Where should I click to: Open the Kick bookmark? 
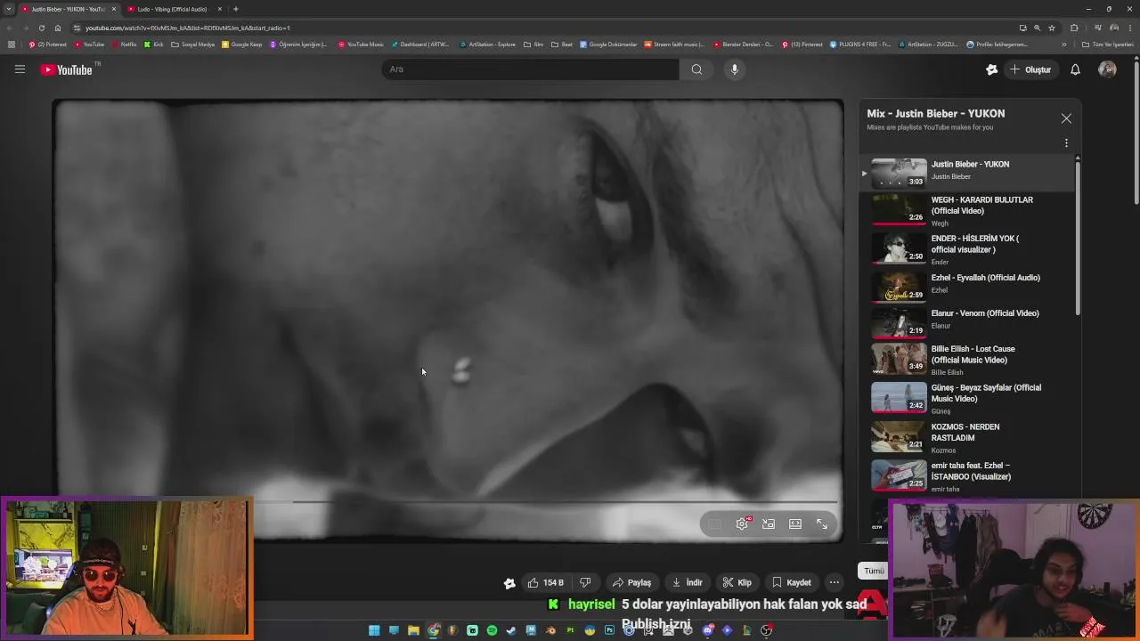point(154,45)
